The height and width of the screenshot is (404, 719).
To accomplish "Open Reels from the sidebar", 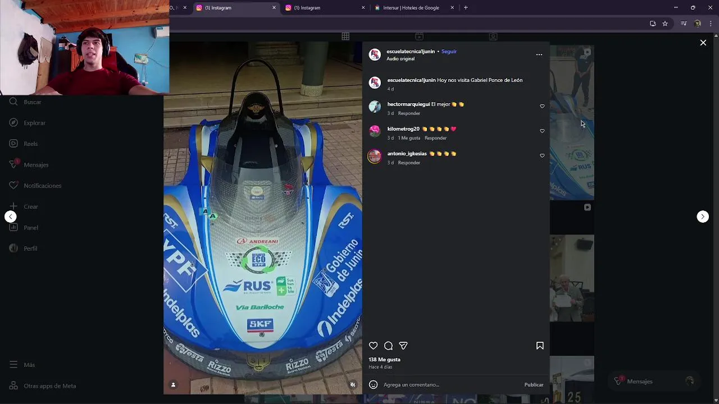I will (x=24, y=144).
